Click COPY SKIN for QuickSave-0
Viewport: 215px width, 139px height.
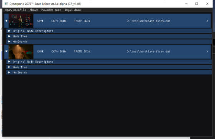tap(59, 21)
